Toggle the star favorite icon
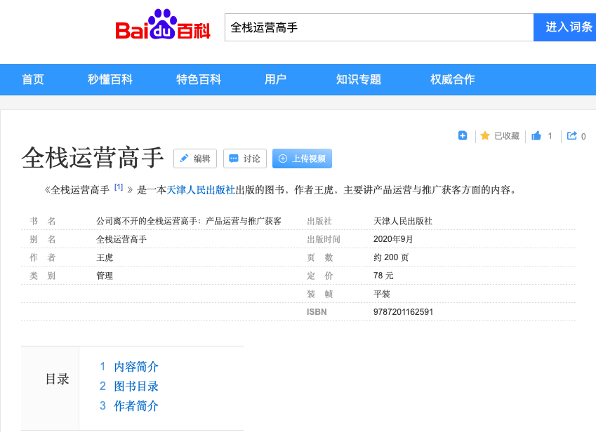 tap(485, 136)
